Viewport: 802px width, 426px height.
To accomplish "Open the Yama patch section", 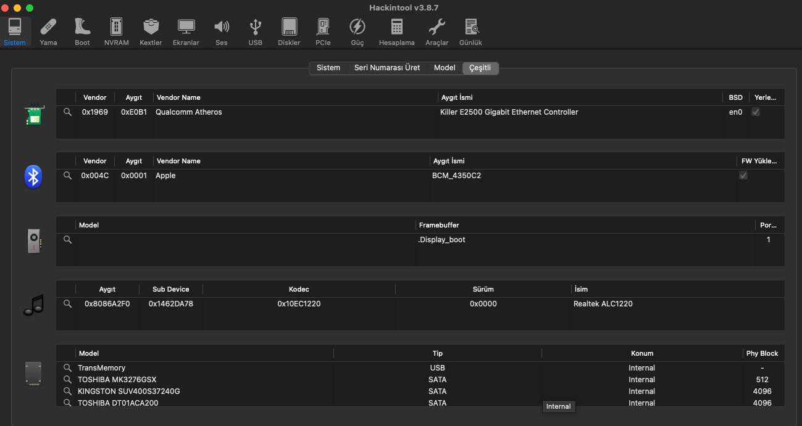I will click(x=48, y=31).
